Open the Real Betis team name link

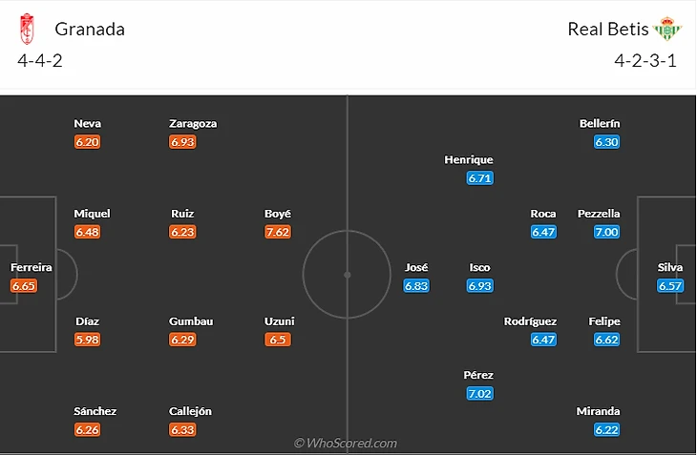[607, 29]
